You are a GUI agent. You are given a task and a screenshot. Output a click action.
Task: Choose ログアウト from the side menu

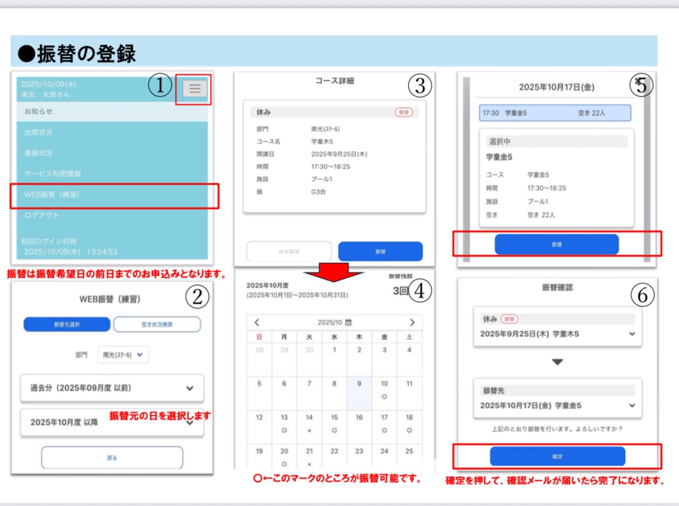click(42, 215)
